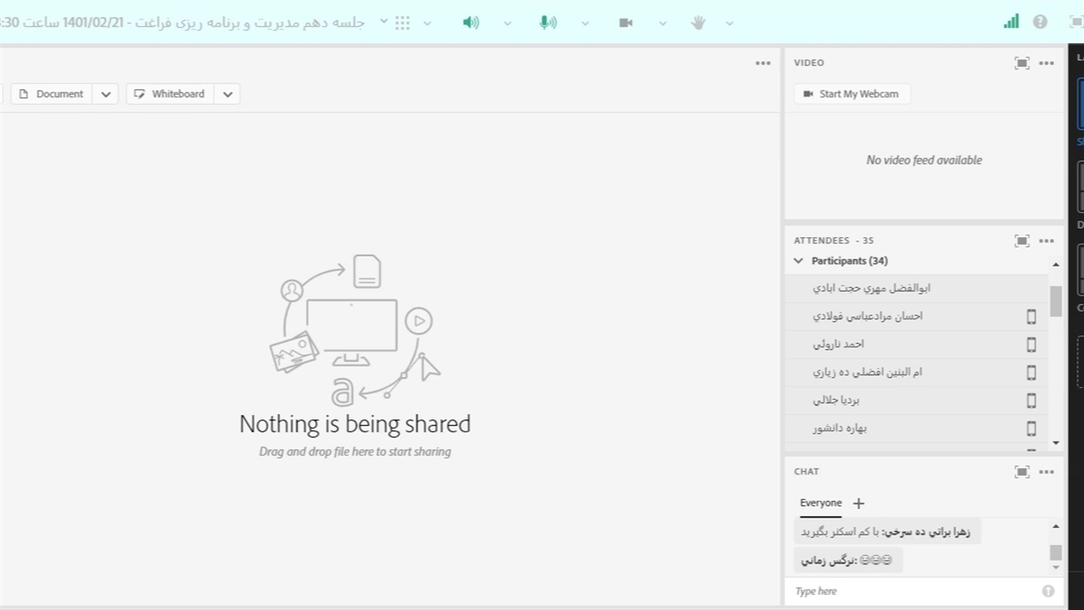Image resolution: width=1084 pixels, height=610 pixels.
Task: Click the chat Type here field
Action: pyautogui.click(x=915, y=591)
